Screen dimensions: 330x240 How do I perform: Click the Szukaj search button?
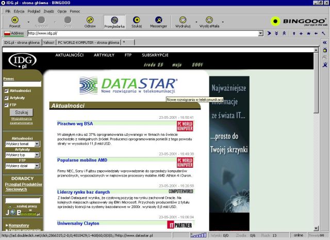point(22,113)
